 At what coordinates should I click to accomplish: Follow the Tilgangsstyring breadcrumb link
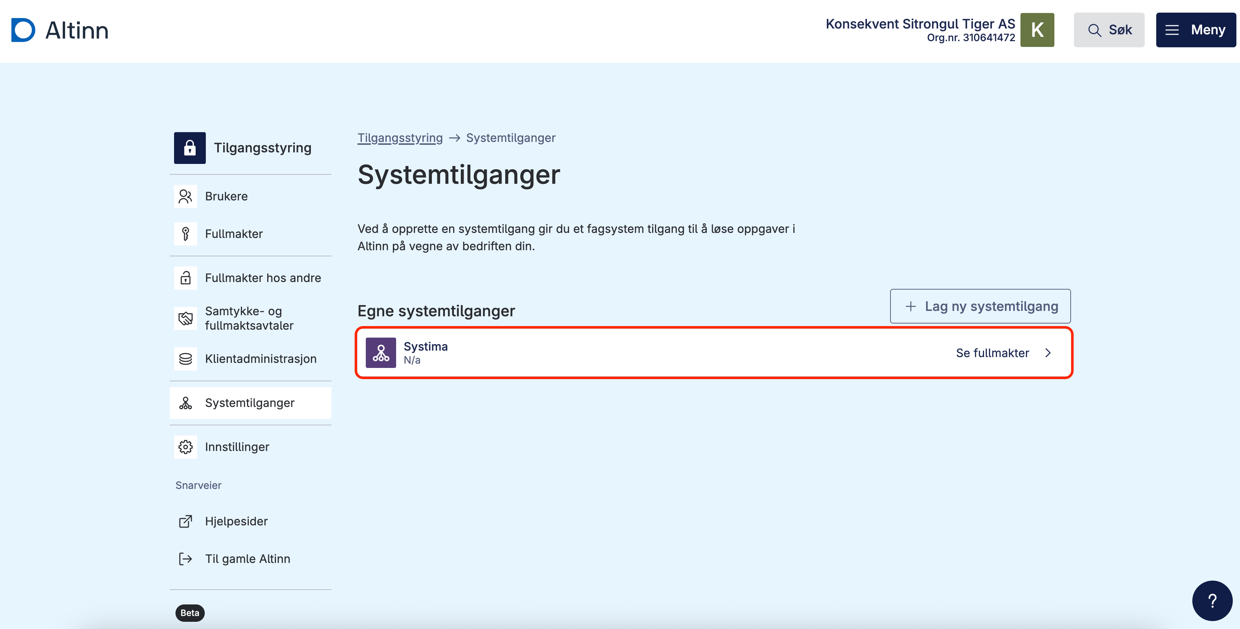[x=399, y=138]
